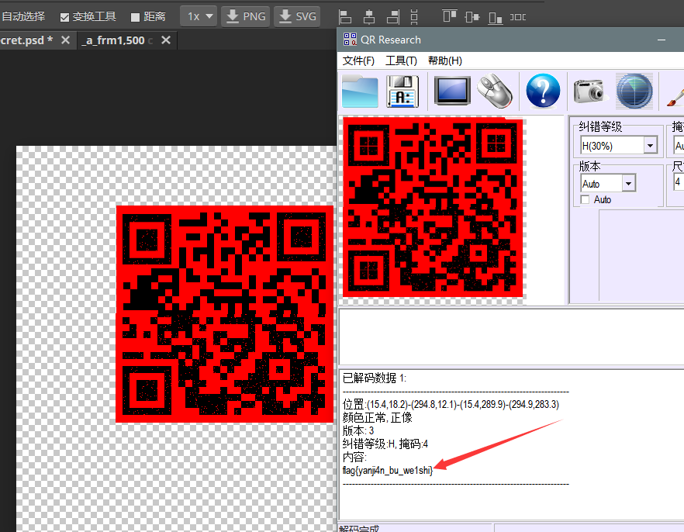The height and width of the screenshot is (532, 684).
Task: Click the decoded flag{yanji4n_bu_we1shi} text
Action: pyautogui.click(x=388, y=471)
